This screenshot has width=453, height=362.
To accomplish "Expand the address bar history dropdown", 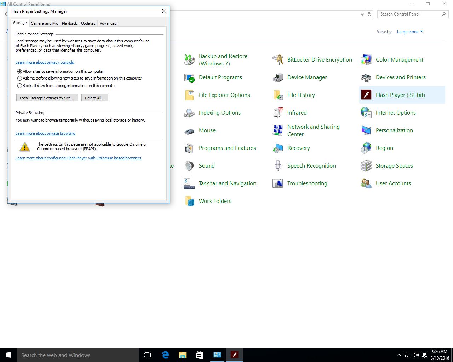I will 362,14.
